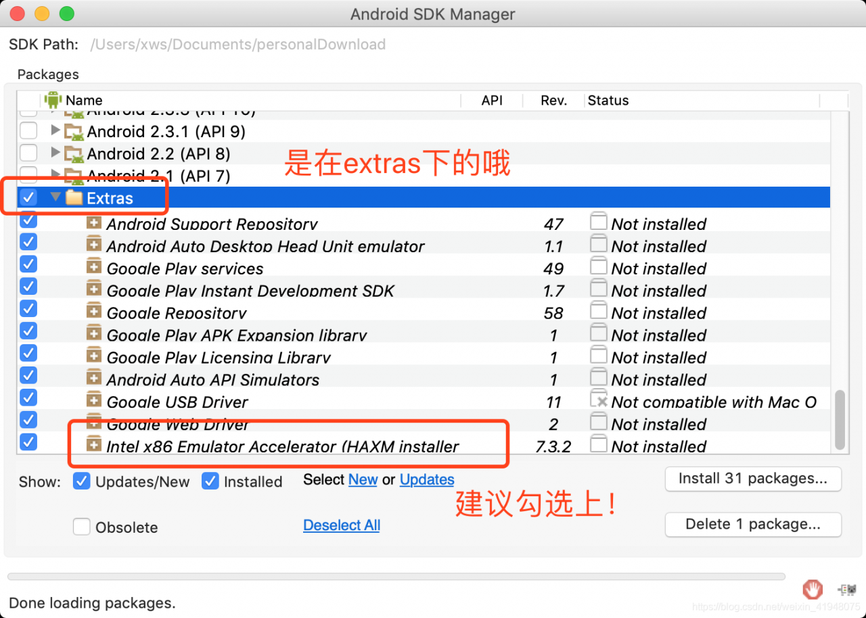
Task: Toggle the Updates/New show checkbox
Action: pos(82,481)
